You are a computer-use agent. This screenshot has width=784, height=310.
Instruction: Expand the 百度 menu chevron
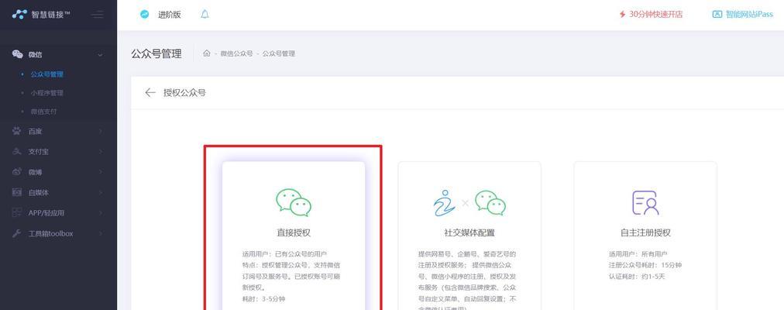100,131
